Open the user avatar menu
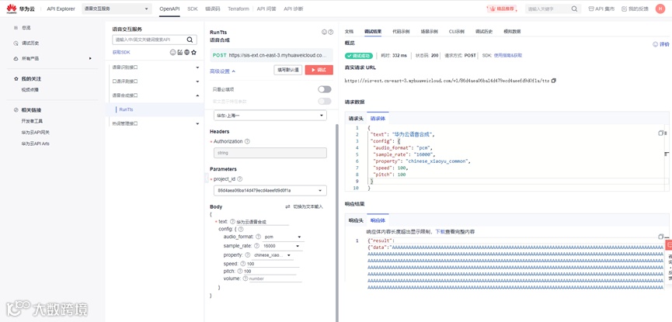This screenshot has height=322, width=672. pos(660,9)
